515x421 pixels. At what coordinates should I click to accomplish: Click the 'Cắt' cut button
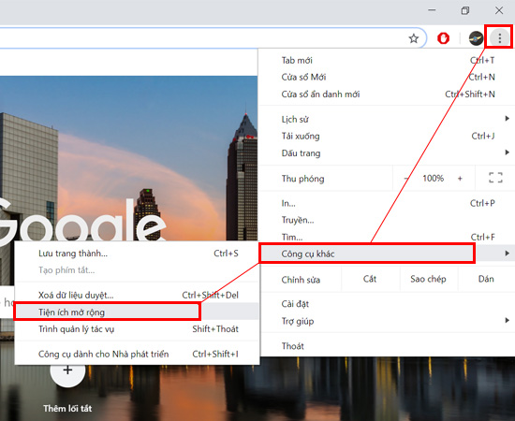(x=370, y=279)
